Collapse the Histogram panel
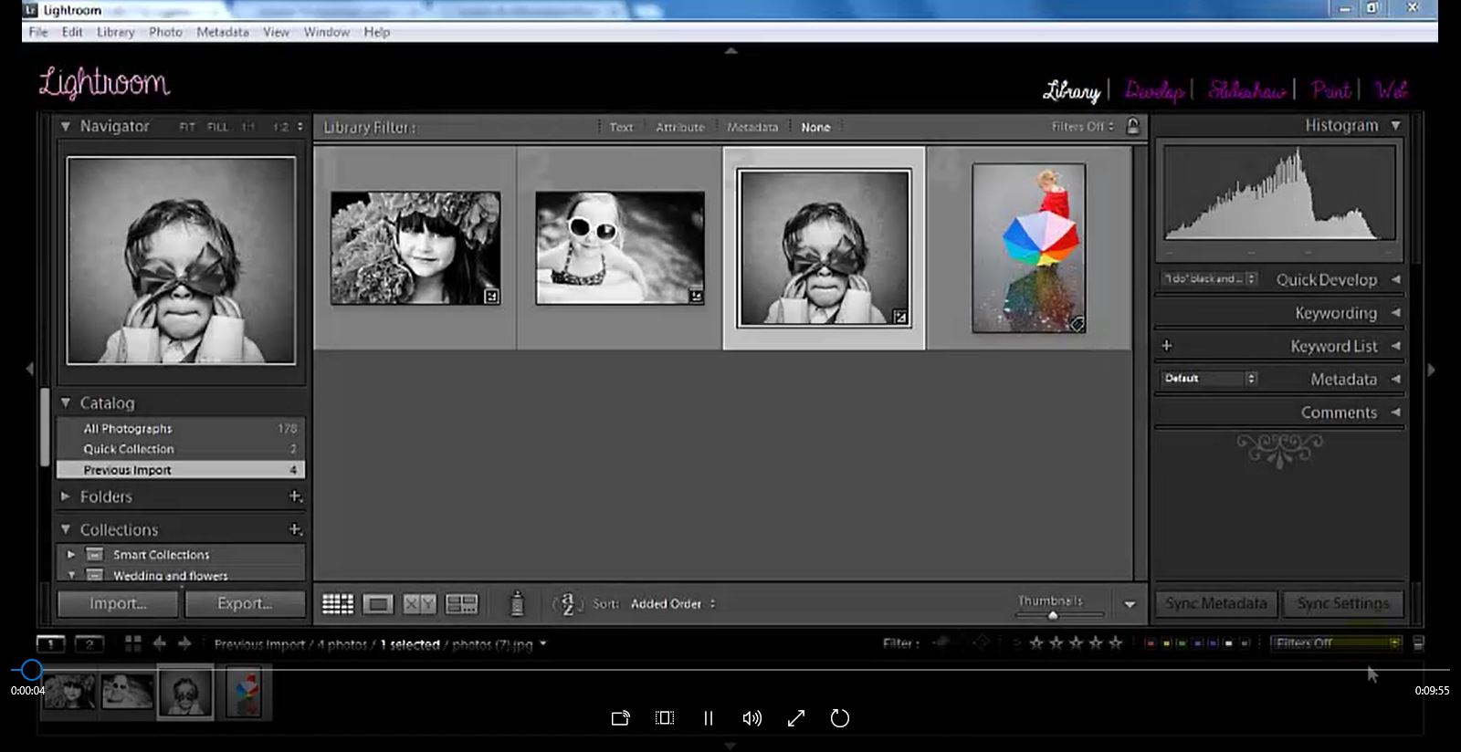Image resolution: width=1461 pixels, height=752 pixels. coord(1395,125)
